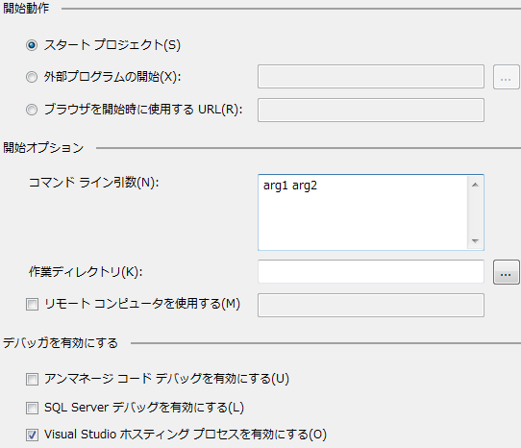Toggle SQL Server デバッグを有効にする(L) checkbox

point(33,409)
